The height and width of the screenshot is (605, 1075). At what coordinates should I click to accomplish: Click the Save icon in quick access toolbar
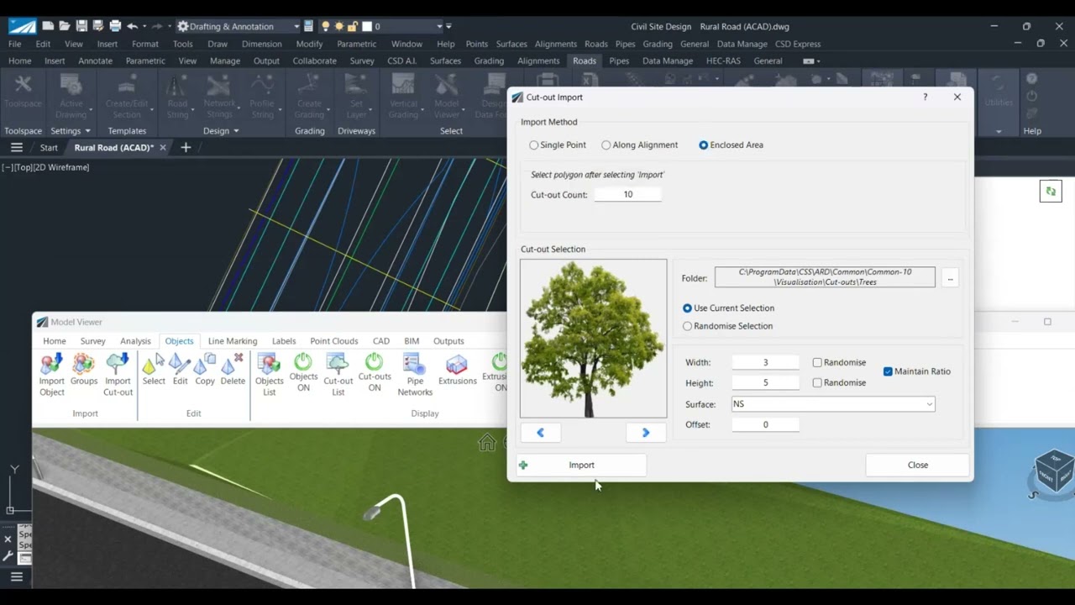81,26
